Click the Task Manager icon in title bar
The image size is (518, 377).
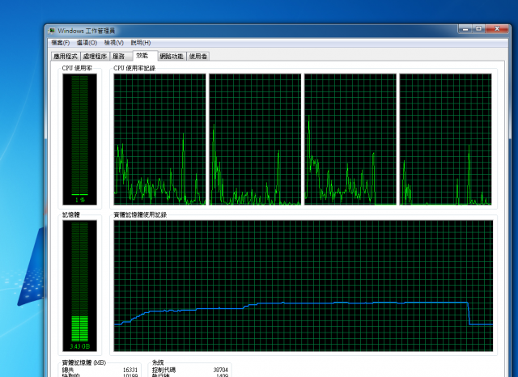click(52, 31)
